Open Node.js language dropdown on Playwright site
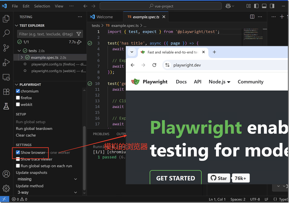289x203 pixels. [x=219, y=82]
